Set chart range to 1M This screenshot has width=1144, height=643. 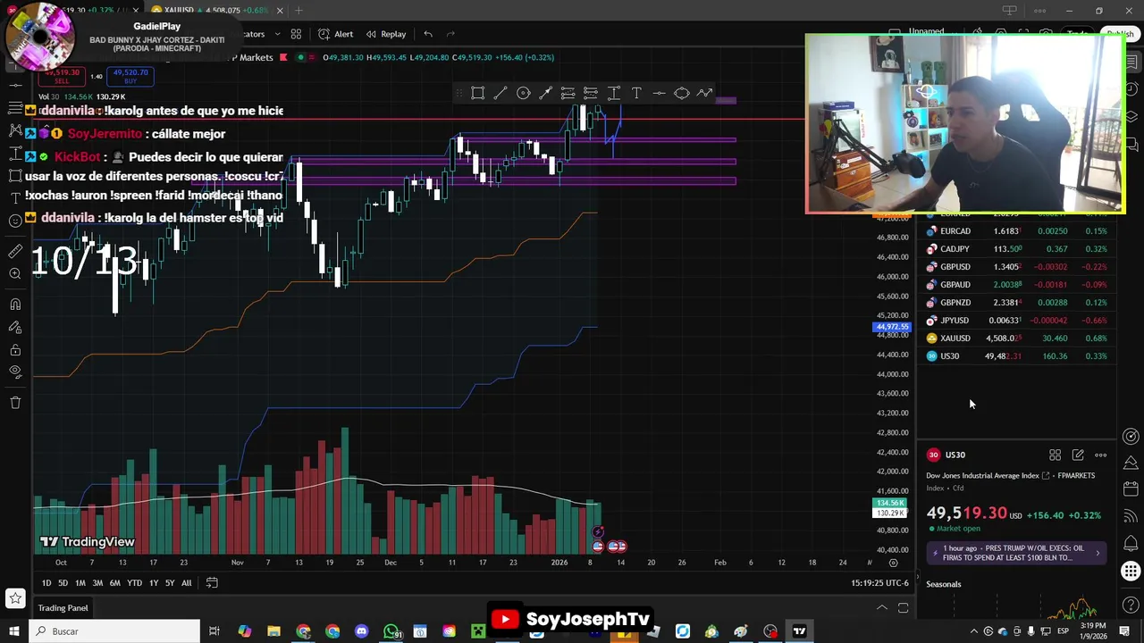[x=80, y=583]
